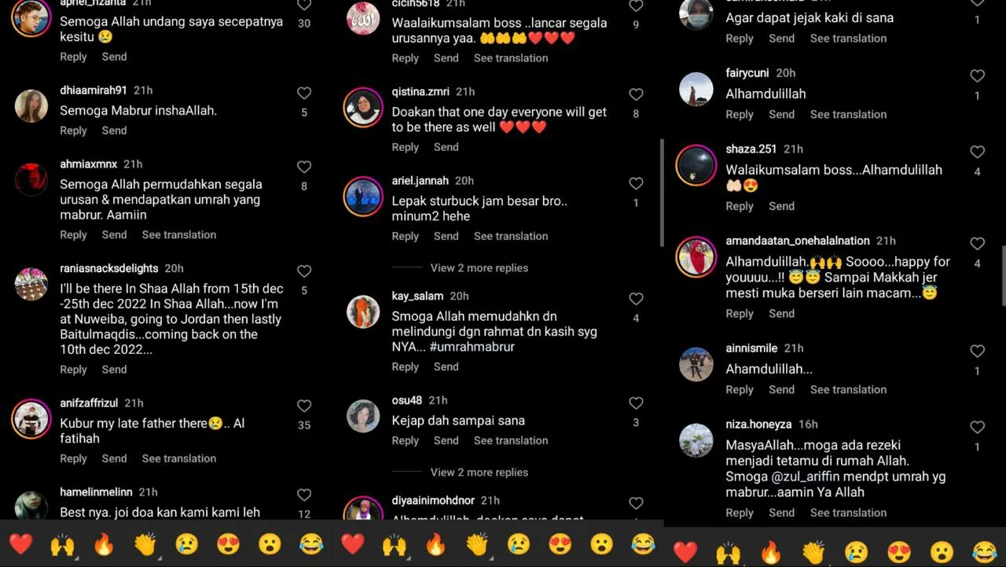Insert laughing emoji in right emoji bar

(x=984, y=552)
